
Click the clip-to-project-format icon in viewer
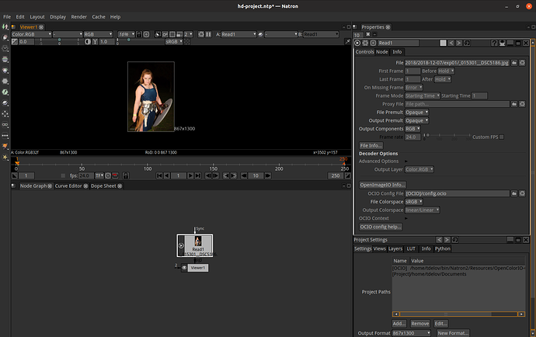point(158,34)
